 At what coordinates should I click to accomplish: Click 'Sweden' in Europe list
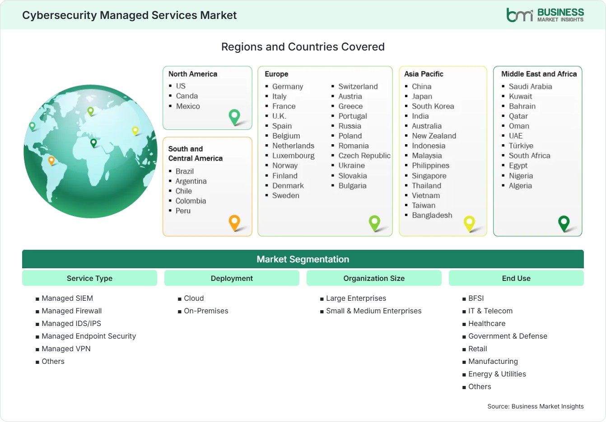point(286,196)
